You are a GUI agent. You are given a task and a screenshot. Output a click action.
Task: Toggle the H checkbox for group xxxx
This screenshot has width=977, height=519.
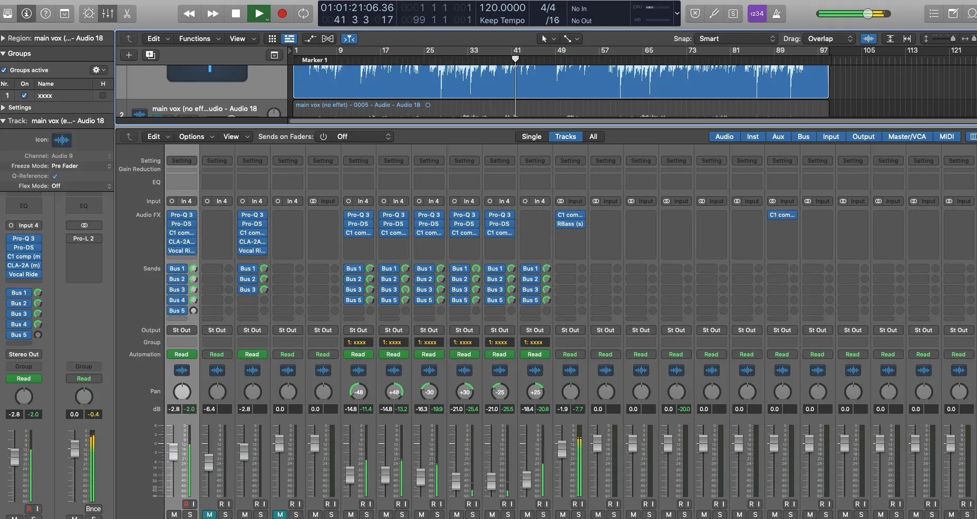(x=103, y=95)
